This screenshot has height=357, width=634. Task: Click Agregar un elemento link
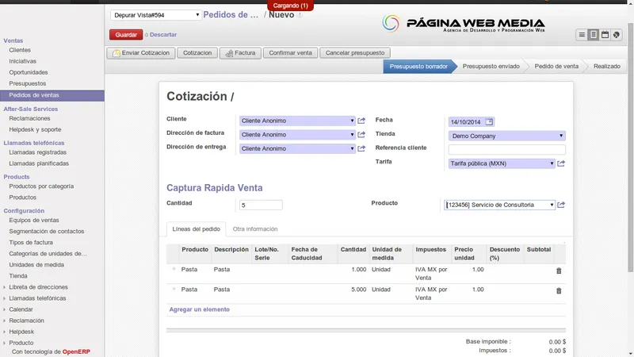pos(200,309)
